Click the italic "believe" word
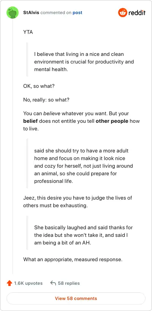The height and width of the screenshot is (311, 152). [x=52, y=114]
